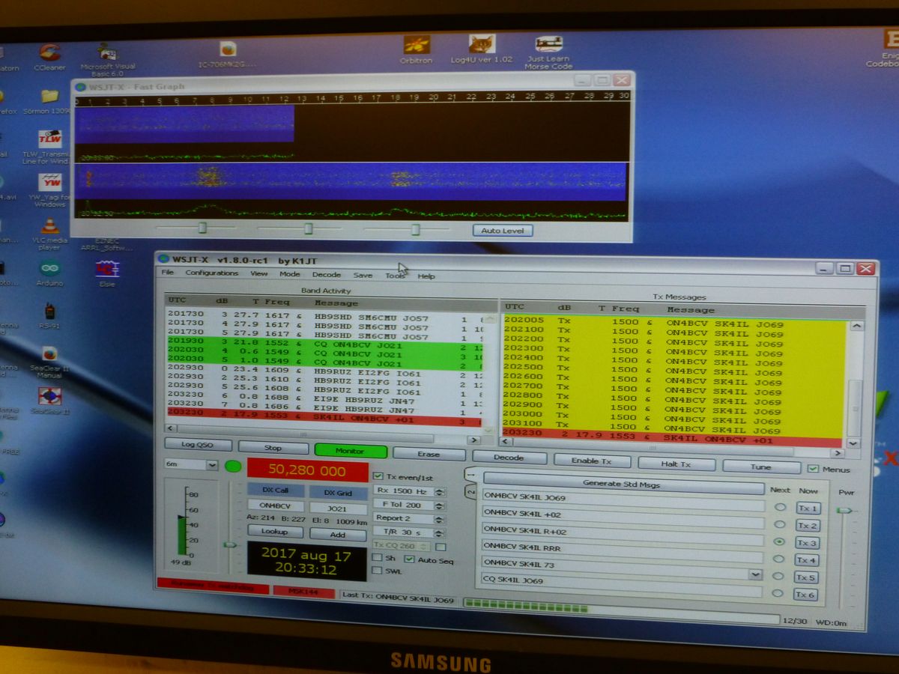Toggle the Tx even/1st checkbox
This screenshot has height=674, width=899.
[378, 476]
